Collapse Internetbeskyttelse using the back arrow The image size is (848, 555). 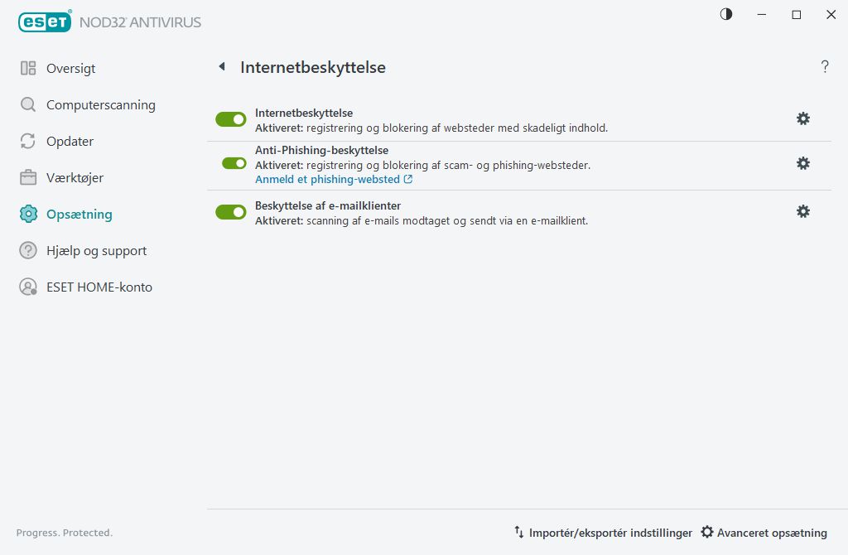(x=221, y=67)
